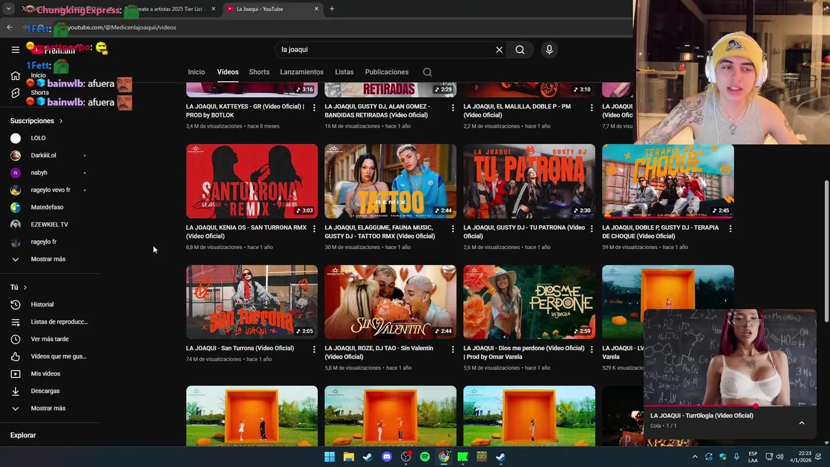Play Dios me perdone thumbnail
Screen dimensions: 830x467
(529, 302)
